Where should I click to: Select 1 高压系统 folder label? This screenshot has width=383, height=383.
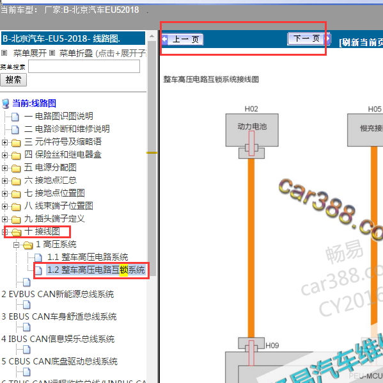pyautogui.click(x=56, y=244)
